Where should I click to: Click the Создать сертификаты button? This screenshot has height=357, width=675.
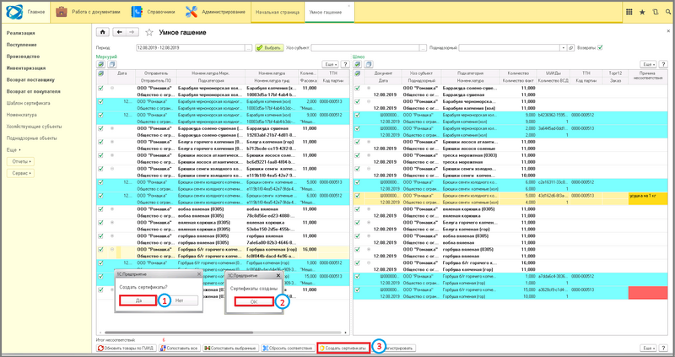343,348
